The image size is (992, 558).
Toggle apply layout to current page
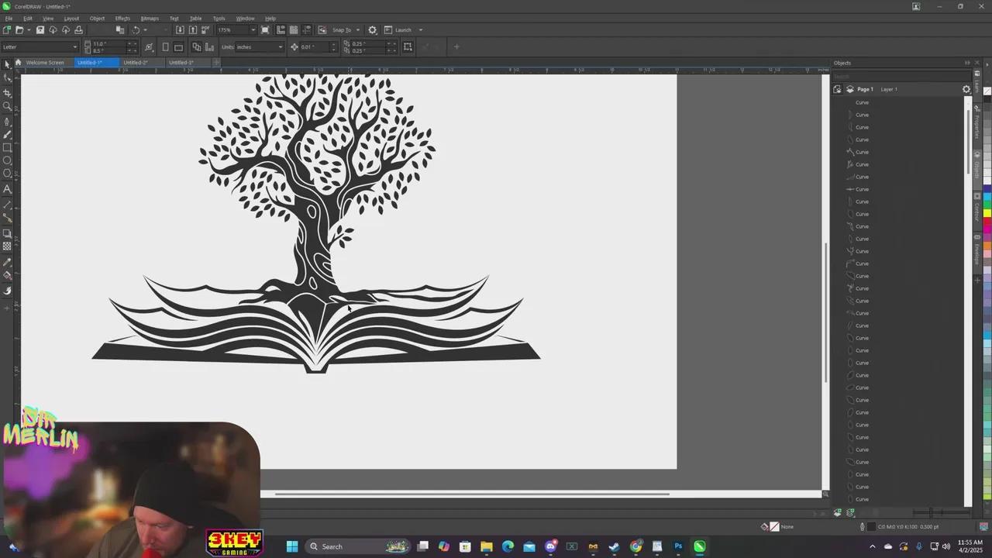point(209,47)
